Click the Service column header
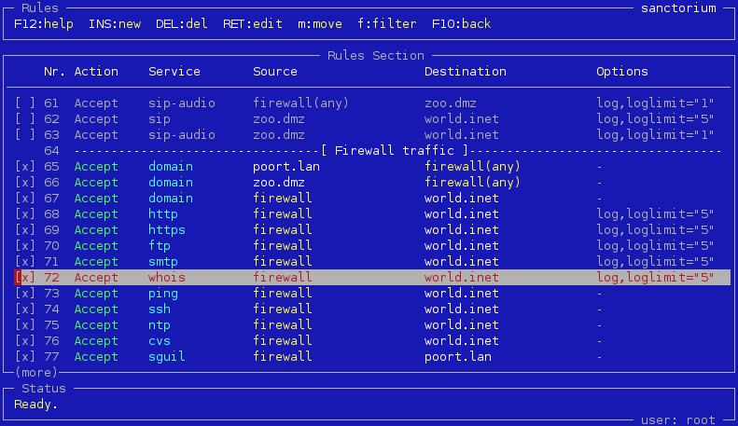The image size is (738, 426). tap(174, 71)
